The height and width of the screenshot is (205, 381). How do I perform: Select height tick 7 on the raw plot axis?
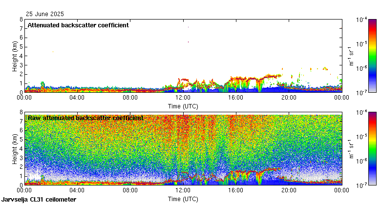coord(21,121)
